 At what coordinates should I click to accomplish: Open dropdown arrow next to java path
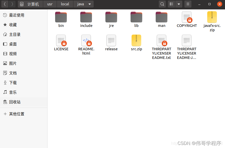[x=90, y=4]
